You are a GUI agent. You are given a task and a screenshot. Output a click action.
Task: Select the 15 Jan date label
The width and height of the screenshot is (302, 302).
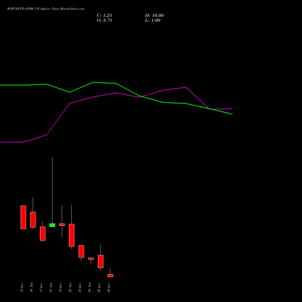click(22, 288)
